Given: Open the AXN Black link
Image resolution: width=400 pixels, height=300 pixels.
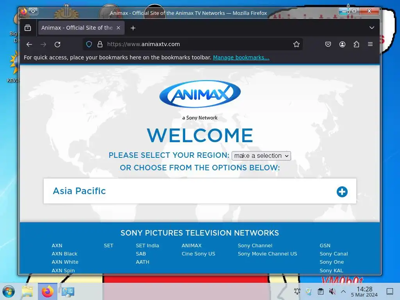Looking at the screenshot, I should (x=64, y=254).
